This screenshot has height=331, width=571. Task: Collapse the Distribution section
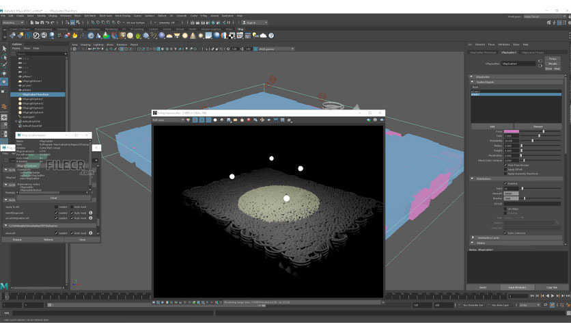coord(473,178)
